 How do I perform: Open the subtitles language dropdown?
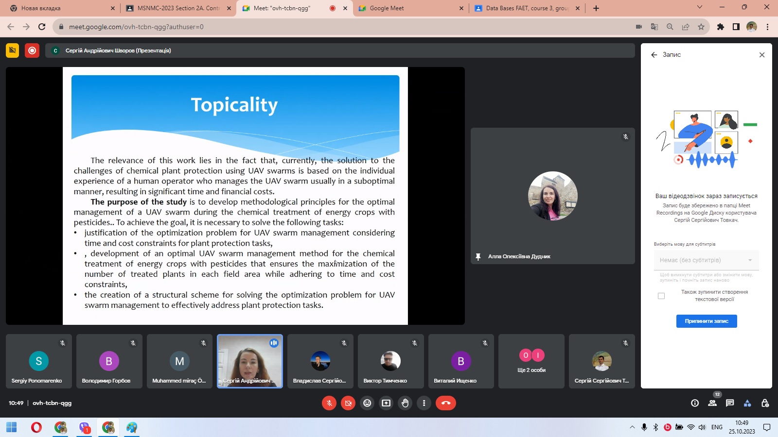(x=706, y=260)
